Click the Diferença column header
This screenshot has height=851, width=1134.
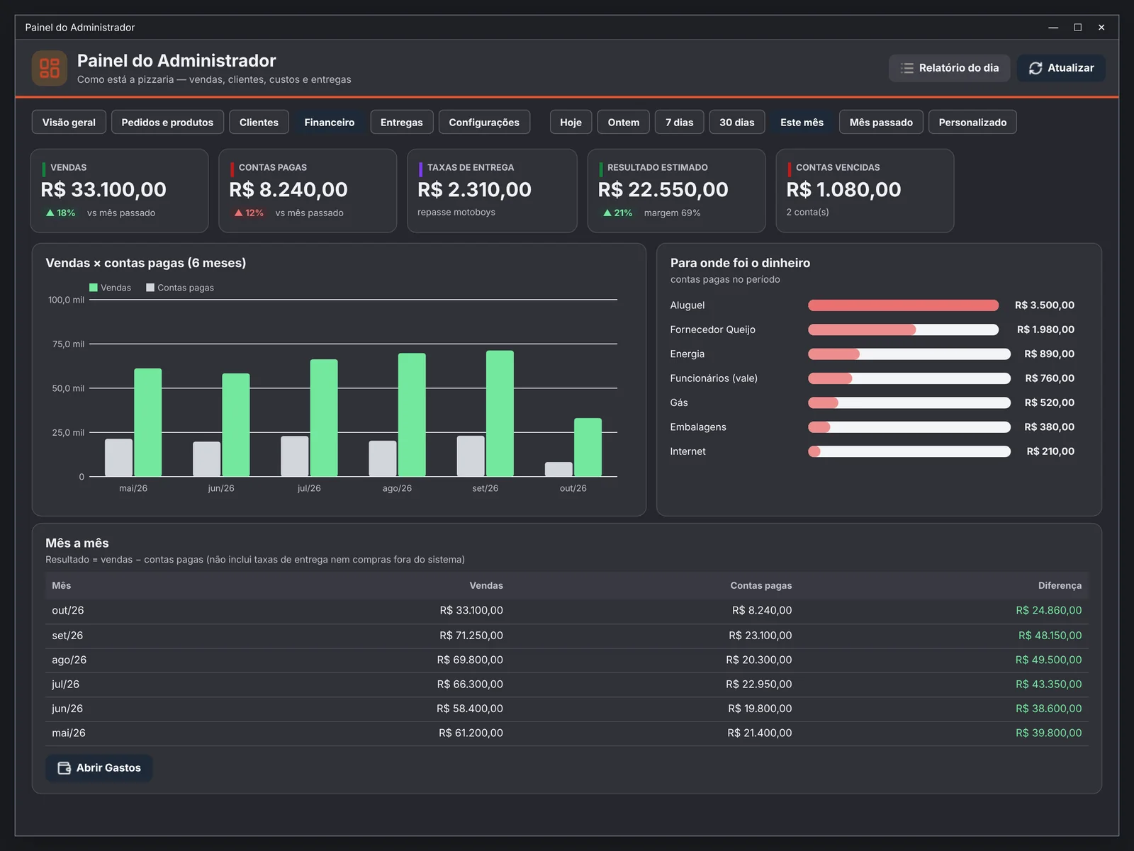tap(1060, 585)
